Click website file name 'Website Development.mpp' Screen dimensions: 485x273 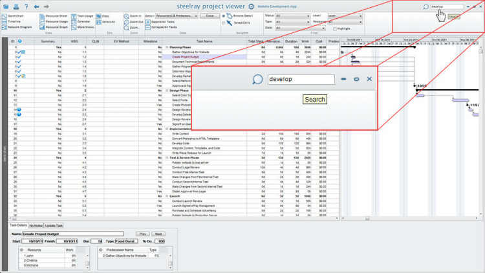click(x=277, y=6)
